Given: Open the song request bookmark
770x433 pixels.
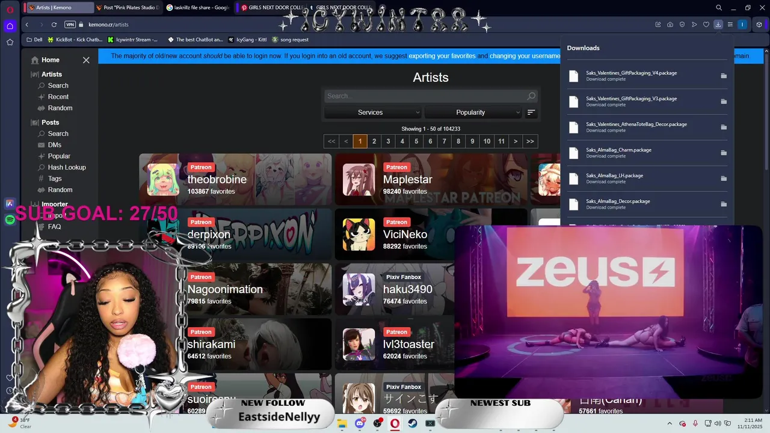Looking at the screenshot, I should 290,40.
